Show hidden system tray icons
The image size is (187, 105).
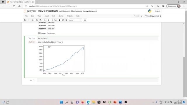[x=153, y=102]
